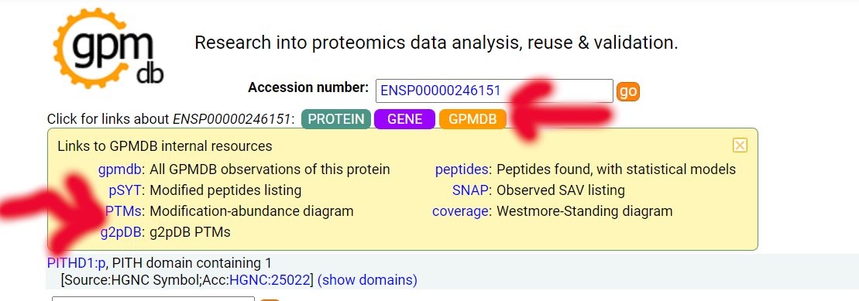Open coverage Westmore-Standing diagram link

coord(460,211)
